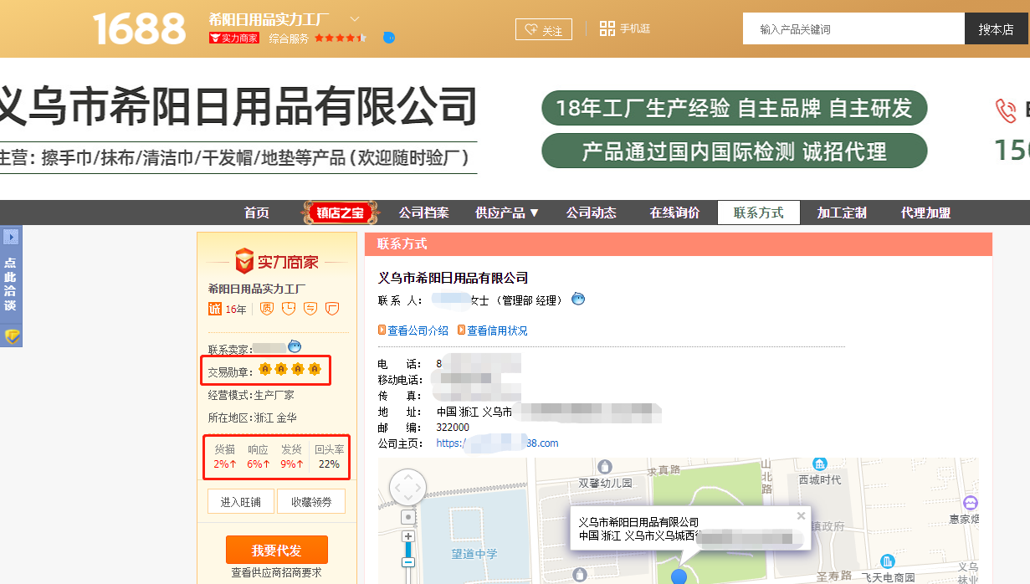Select the 联系方式 navigation tab
This screenshot has height=584, width=1030.
[759, 213]
